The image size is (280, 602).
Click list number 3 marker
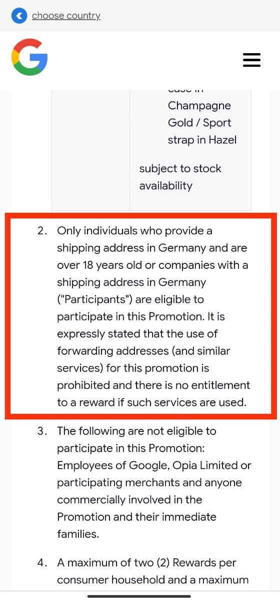pos(42,431)
